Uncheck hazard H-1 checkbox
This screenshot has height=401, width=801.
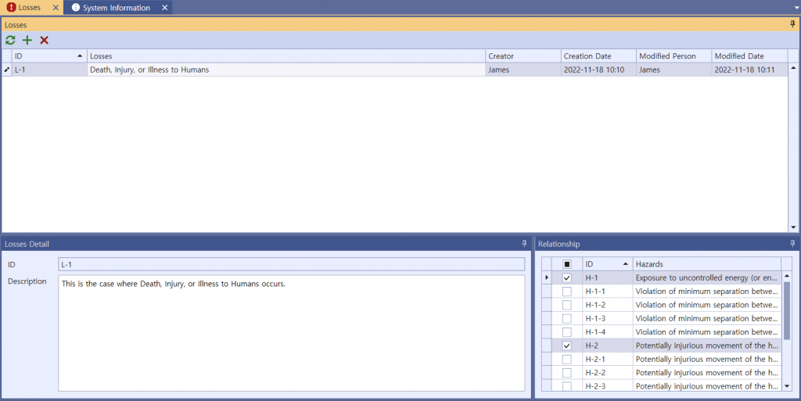point(566,278)
